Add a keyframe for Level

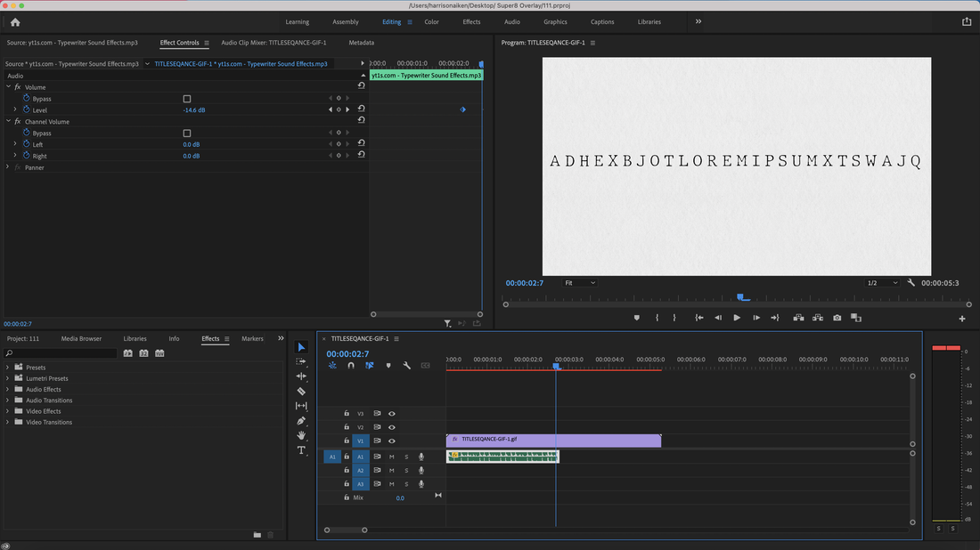(x=339, y=109)
